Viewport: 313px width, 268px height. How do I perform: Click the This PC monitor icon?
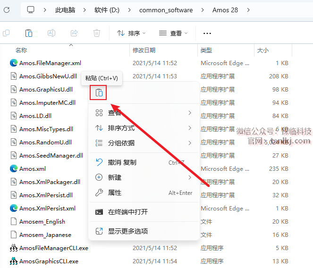(31, 10)
